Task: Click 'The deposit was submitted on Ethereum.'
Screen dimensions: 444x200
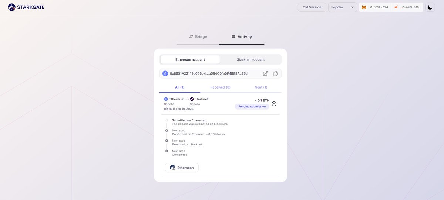Action: click(200, 124)
